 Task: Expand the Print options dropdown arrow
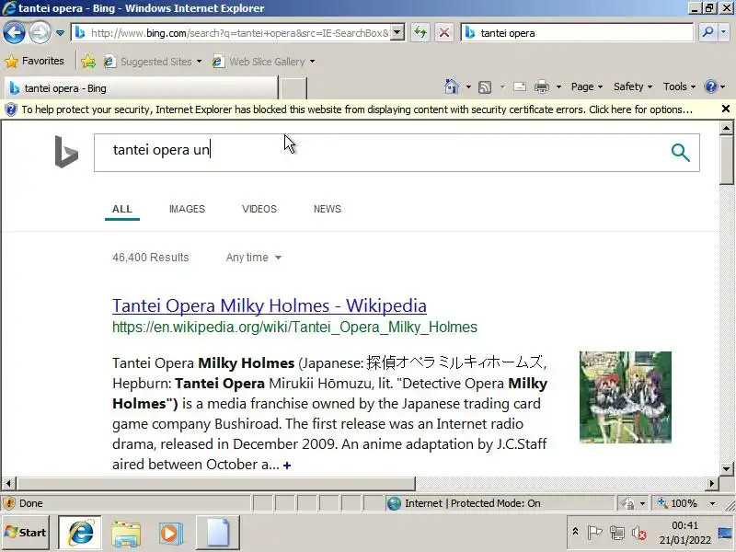coord(558,86)
